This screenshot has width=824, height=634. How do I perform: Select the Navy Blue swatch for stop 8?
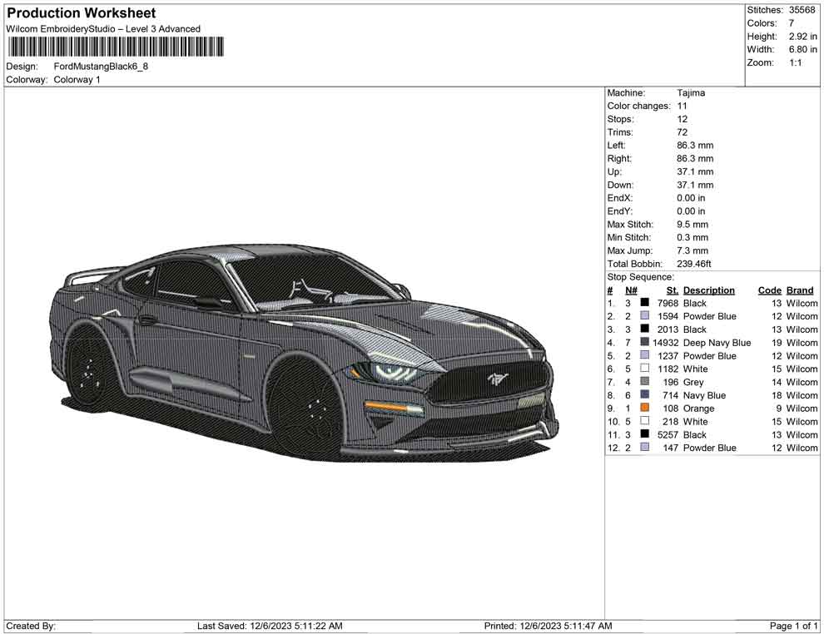(x=644, y=394)
